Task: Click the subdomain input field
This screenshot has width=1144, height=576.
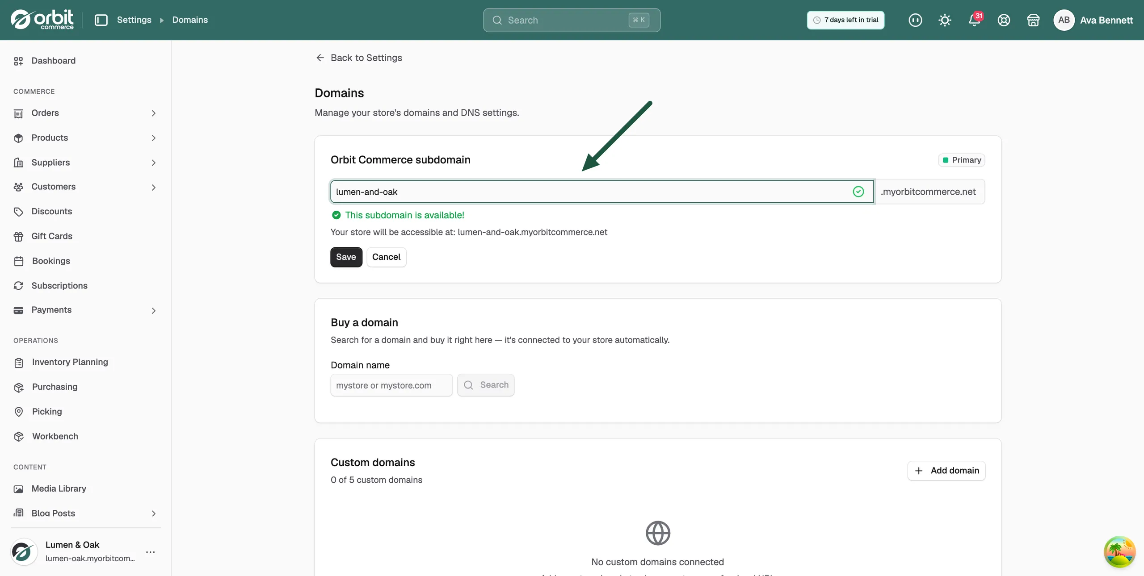Action: click(x=601, y=192)
